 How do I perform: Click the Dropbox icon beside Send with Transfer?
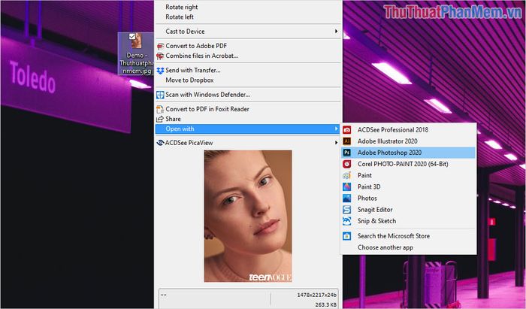(160, 71)
